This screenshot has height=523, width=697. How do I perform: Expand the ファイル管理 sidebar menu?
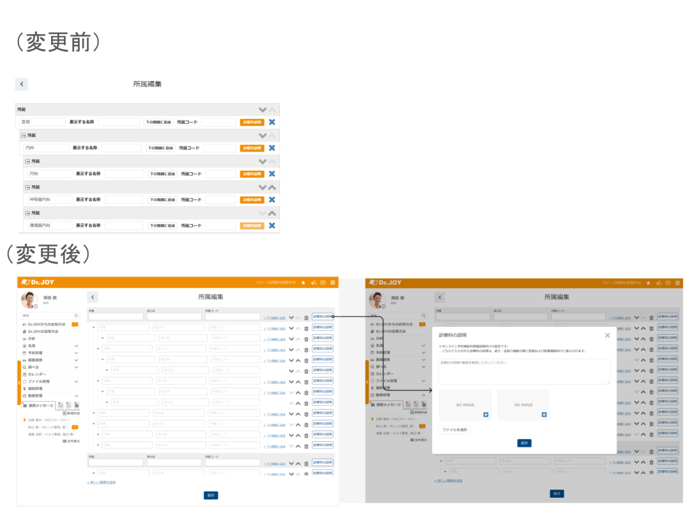click(76, 381)
